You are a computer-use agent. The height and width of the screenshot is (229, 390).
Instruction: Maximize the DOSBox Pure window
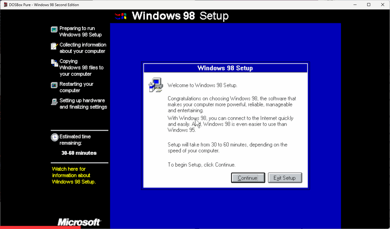(369, 5)
